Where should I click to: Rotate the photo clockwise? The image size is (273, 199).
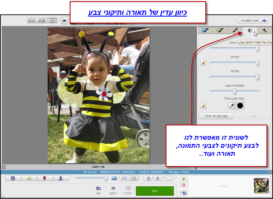pyautogui.click(x=149, y=178)
